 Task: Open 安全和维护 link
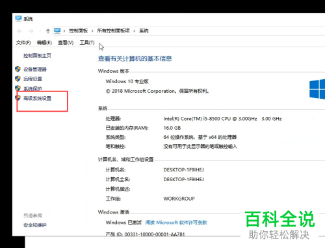35,225
